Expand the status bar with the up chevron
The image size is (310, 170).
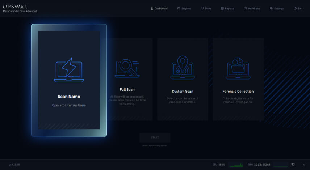(304, 165)
